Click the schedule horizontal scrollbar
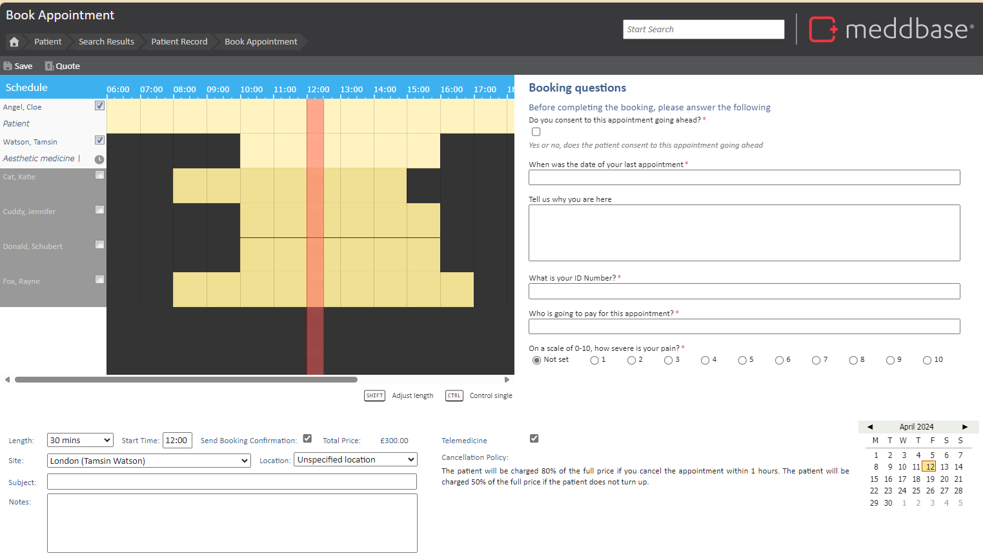This screenshot has height=558, width=983. click(x=186, y=380)
